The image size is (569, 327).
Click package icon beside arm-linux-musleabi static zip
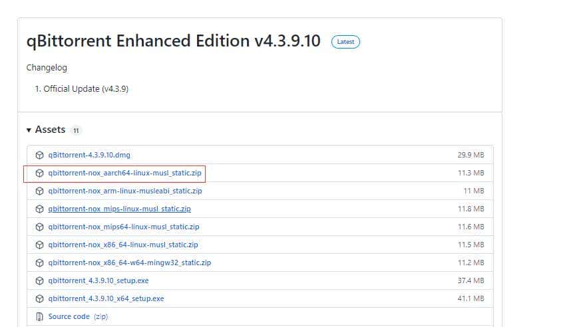(x=40, y=191)
